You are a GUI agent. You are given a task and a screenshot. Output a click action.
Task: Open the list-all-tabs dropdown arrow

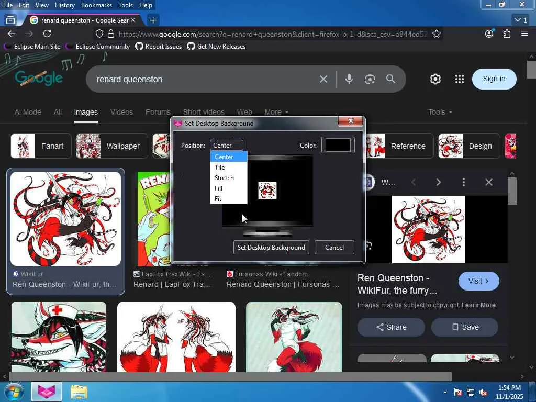coord(521,20)
